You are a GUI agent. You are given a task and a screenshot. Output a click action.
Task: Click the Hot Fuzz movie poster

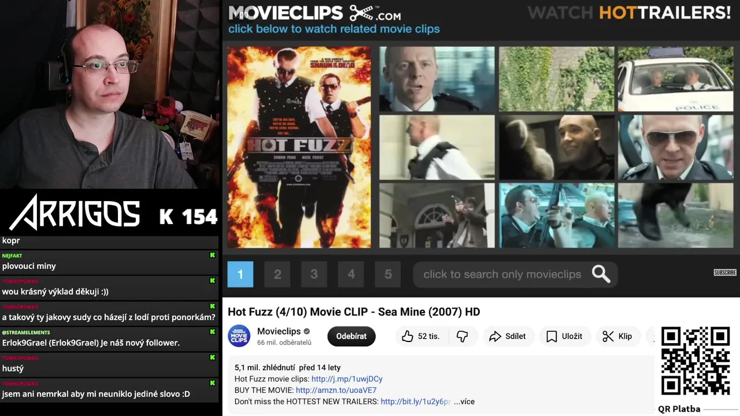click(299, 147)
